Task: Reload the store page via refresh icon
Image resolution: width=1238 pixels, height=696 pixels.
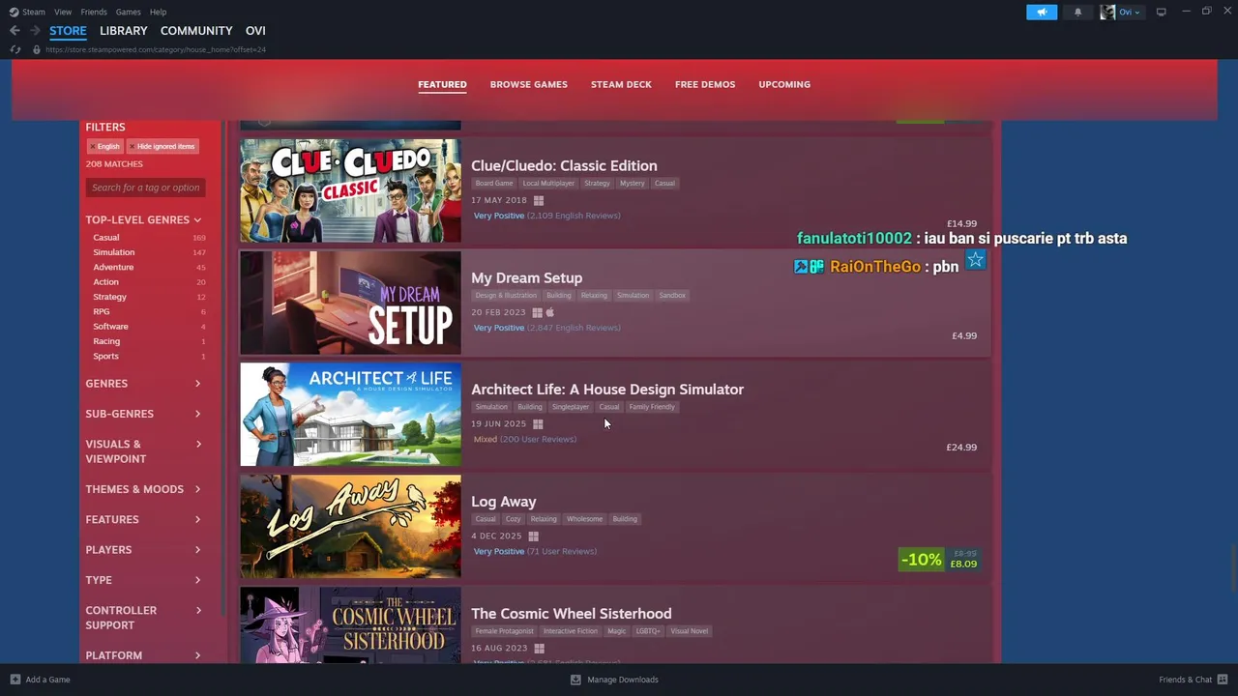Action: pos(15,49)
